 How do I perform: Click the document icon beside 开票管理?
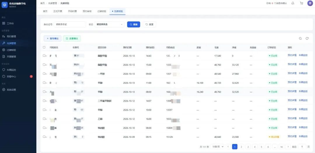(3, 56)
